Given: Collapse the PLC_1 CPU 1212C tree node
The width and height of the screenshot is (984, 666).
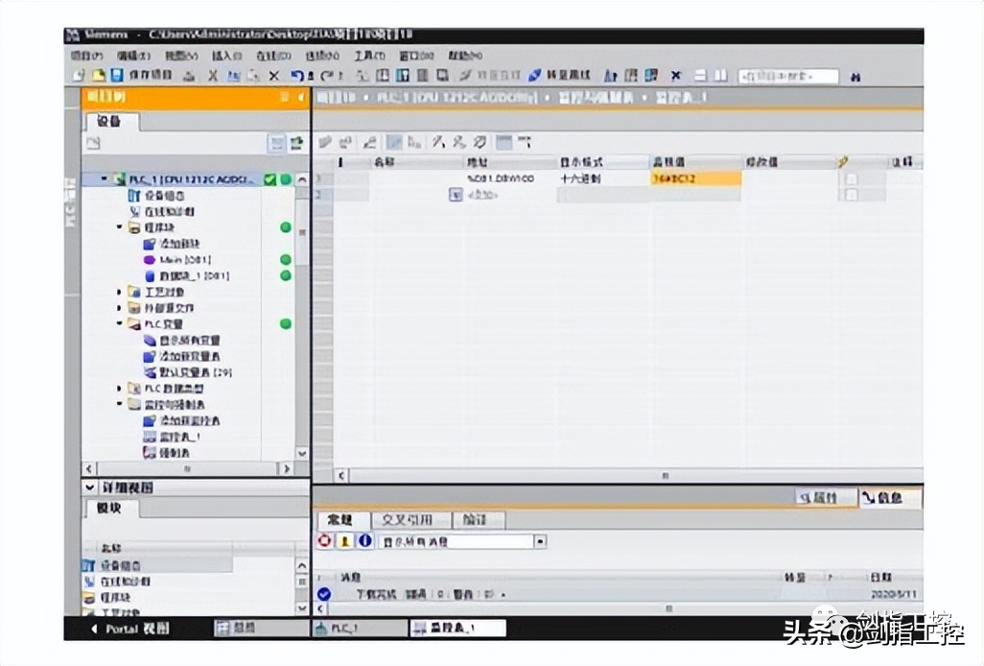Looking at the screenshot, I should coord(105,178).
